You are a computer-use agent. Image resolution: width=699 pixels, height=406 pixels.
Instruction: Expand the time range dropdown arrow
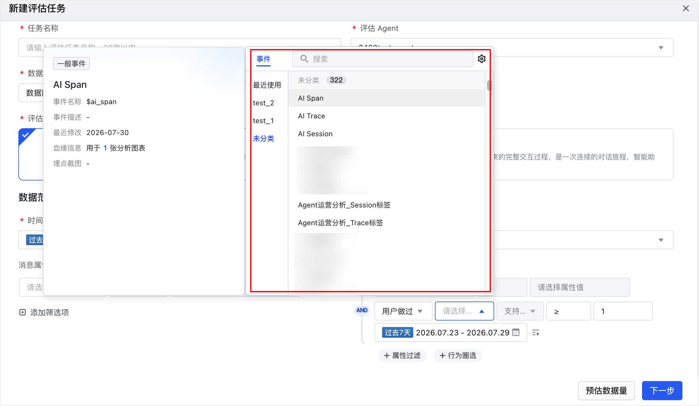(661, 240)
